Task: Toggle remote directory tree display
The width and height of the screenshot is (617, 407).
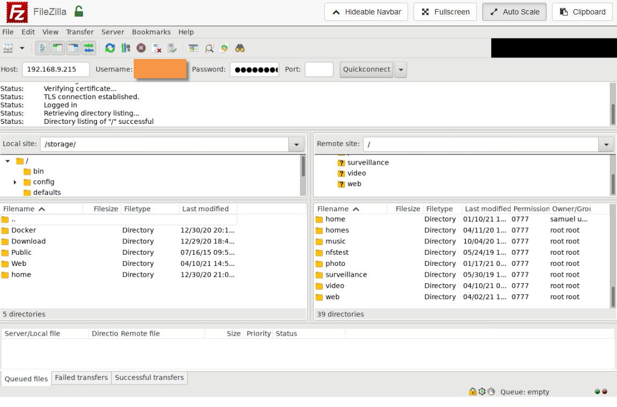Action: 73,48
